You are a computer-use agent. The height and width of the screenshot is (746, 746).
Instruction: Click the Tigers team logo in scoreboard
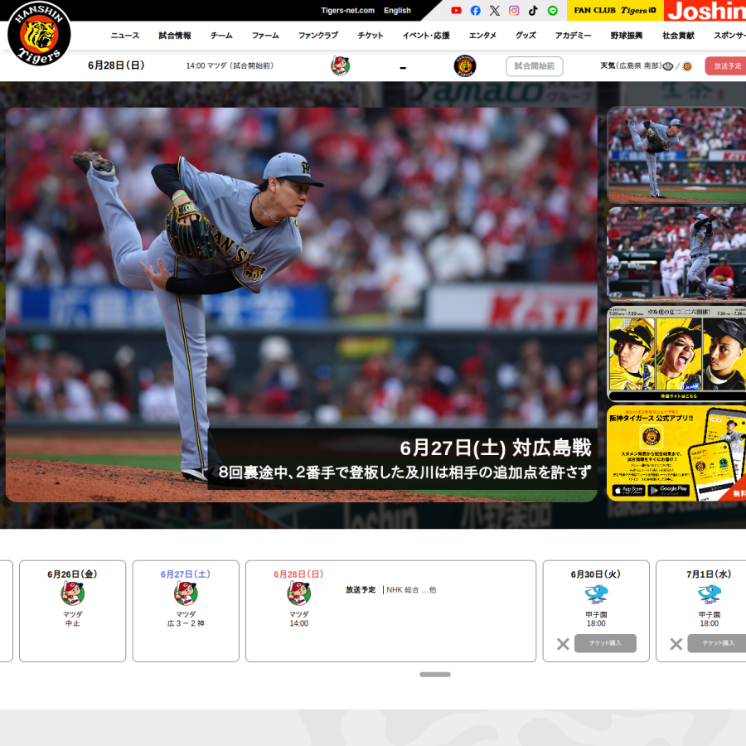coord(465,65)
